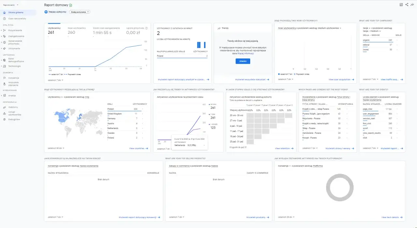Viewport: 417px width, 228px height.
Task: Click the Dodaj porównanie chip
Action: click(x=79, y=11)
